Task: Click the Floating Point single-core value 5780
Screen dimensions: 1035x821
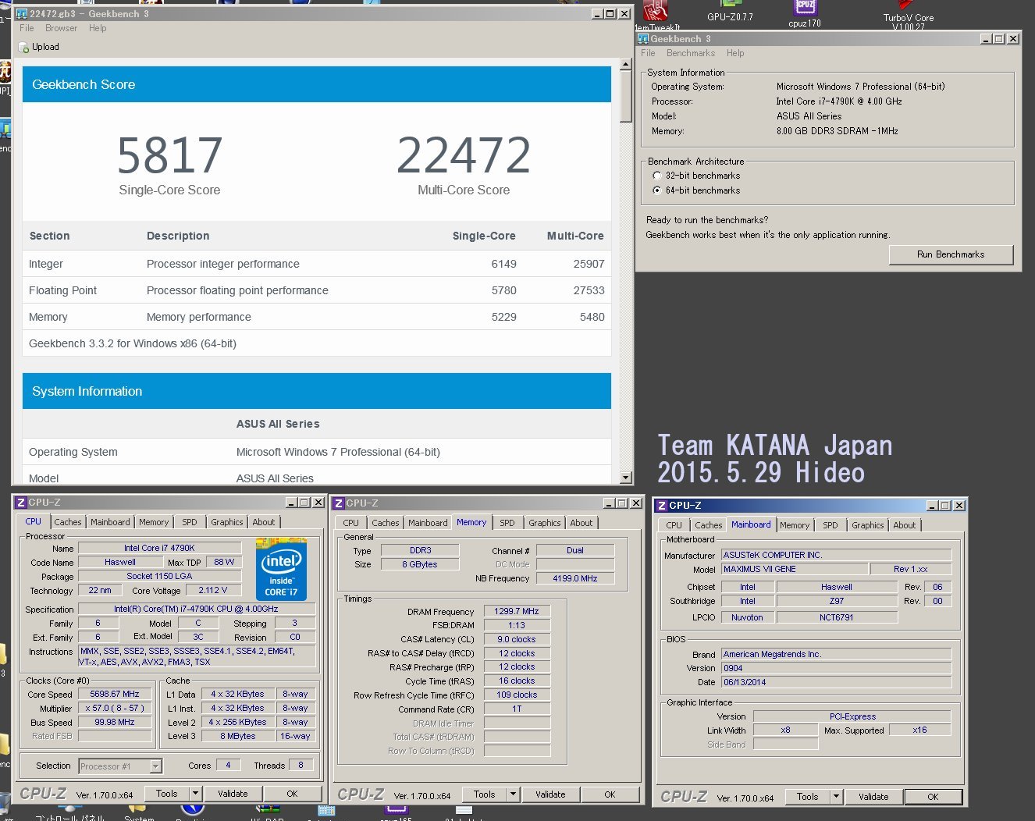Action: coord(503,290)
